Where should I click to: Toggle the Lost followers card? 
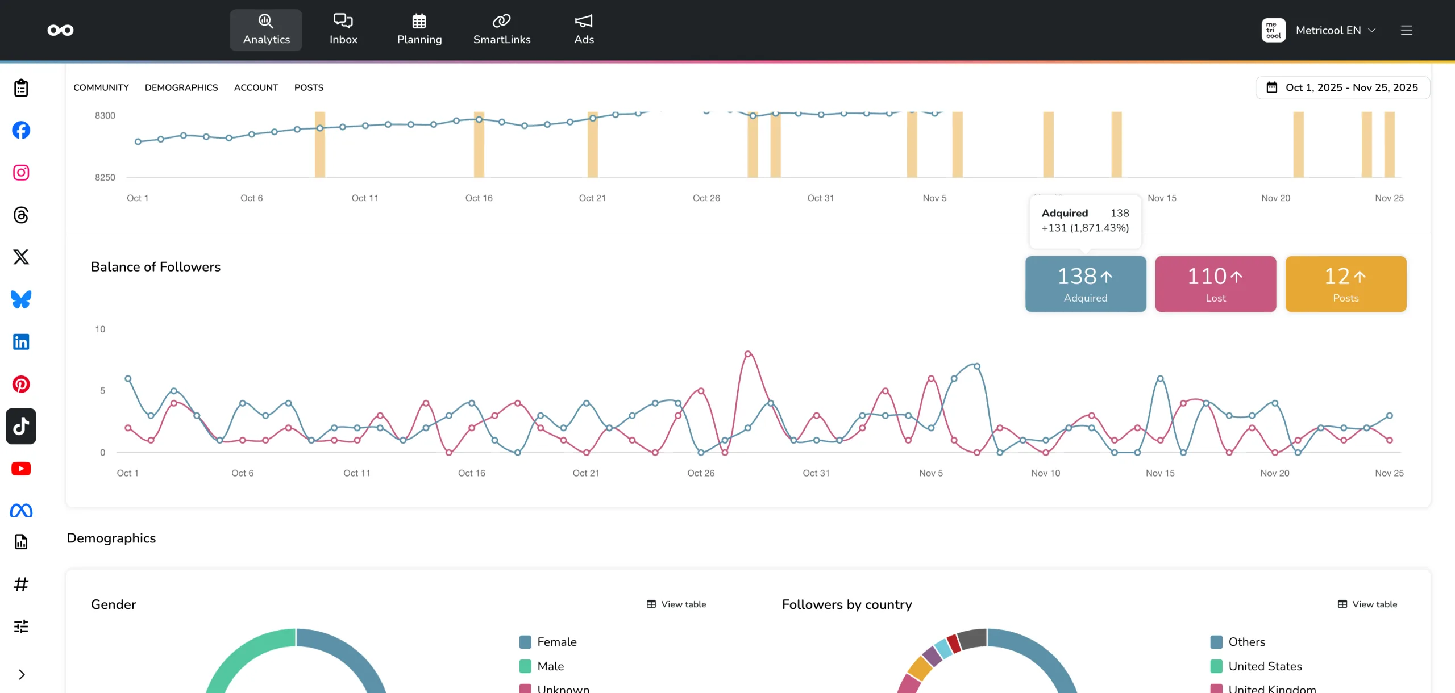[1215, 284]
